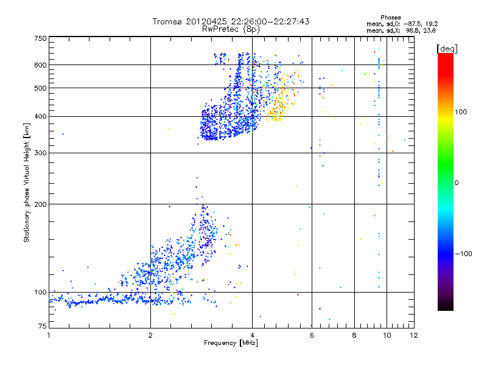Click the phase colorbar legend
Viewport: 487px width, 365px height.
(446, 181)
